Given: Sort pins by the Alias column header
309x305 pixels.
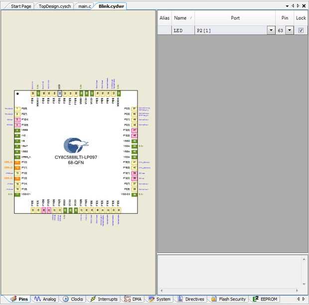Looking at the screenshot, I should pos(164,18).
